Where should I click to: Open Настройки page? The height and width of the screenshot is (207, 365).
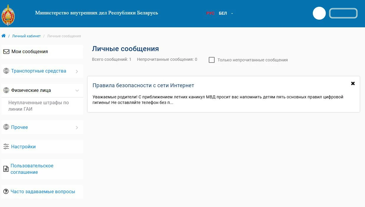[42, 147]
